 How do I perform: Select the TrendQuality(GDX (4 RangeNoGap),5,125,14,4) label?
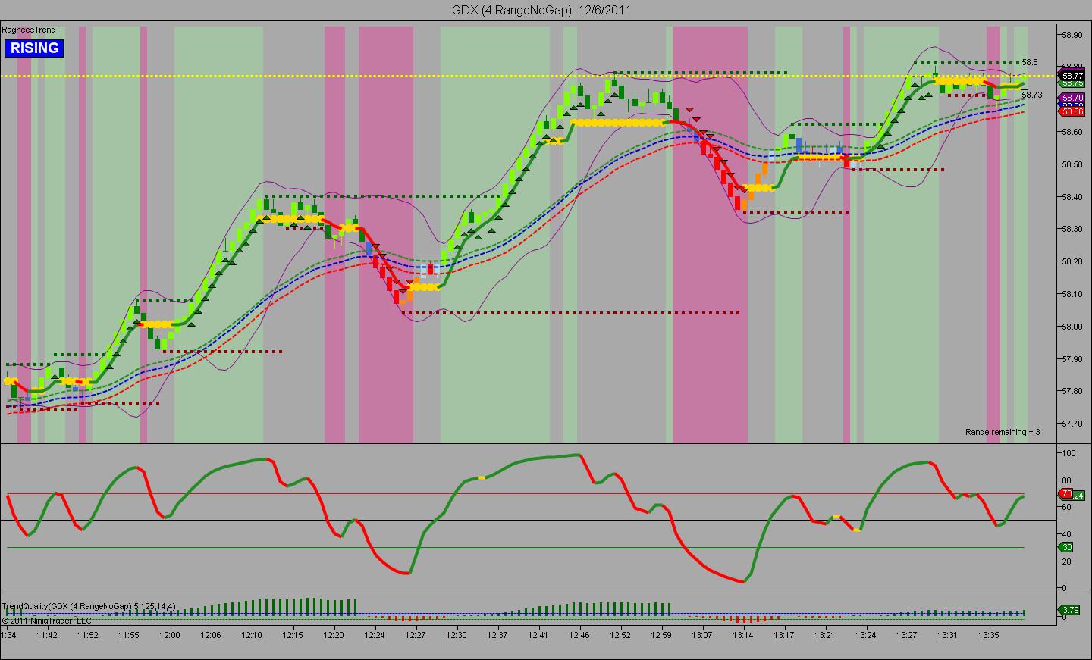pos(89,606)
